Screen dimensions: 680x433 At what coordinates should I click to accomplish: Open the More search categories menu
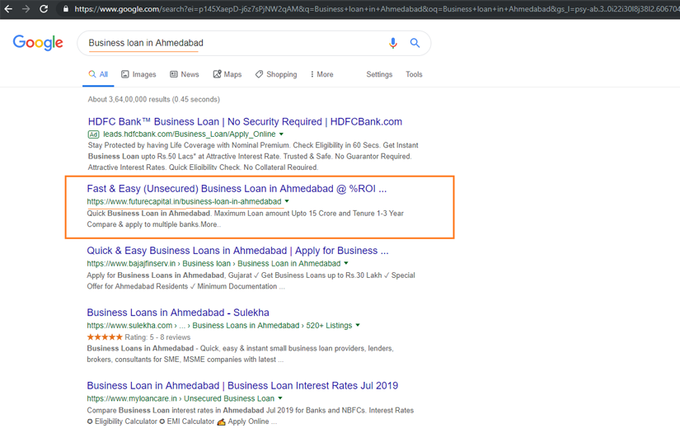(321, 74)
